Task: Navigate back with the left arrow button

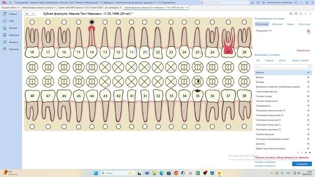Action: click(27, 14)
